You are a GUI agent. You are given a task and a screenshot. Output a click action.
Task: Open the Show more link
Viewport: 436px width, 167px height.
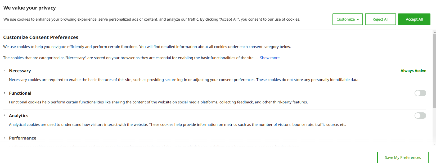point(269,58)
